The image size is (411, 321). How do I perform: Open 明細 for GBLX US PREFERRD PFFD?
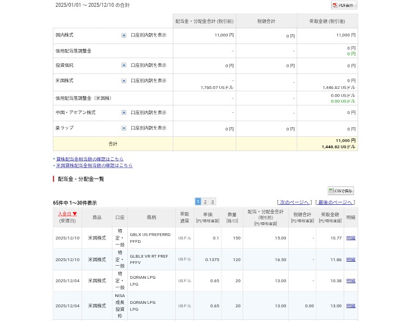click(350, 238)
